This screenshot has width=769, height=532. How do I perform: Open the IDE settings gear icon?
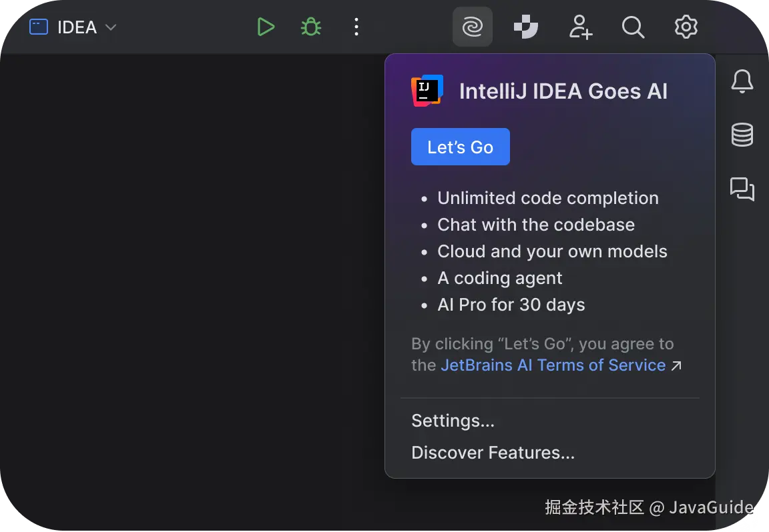click(x=686, y=27)
